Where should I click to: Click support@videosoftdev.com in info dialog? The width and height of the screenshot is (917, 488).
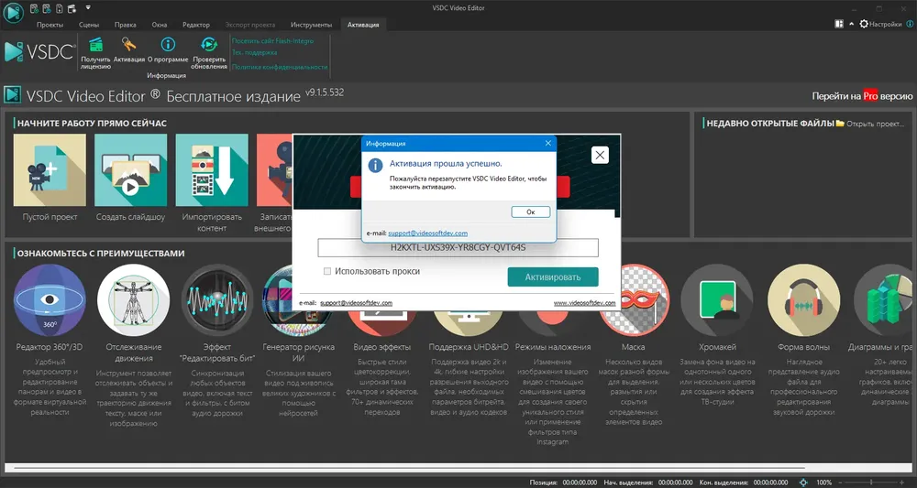coord(427,233)
